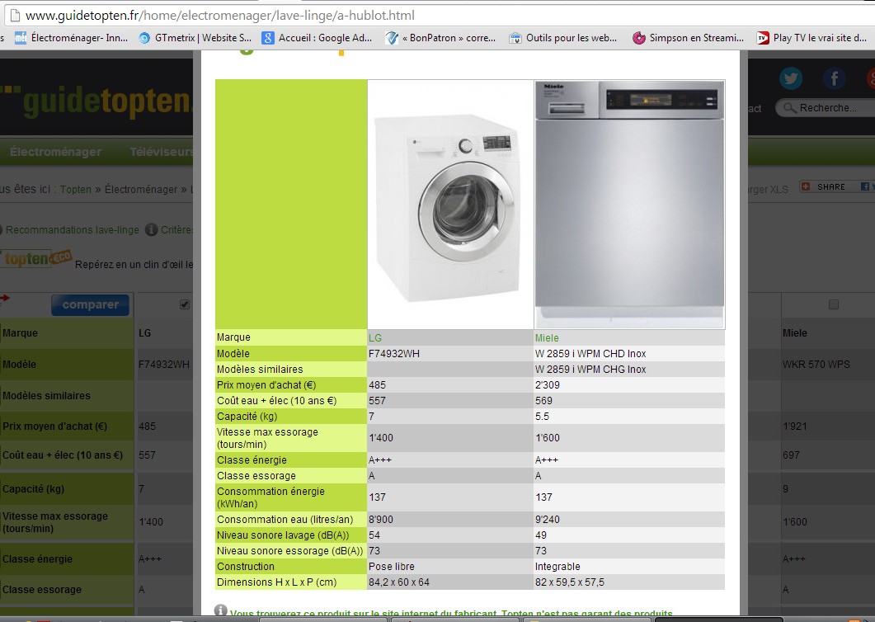Viewport: 875px width, 622px height.
Task: Click the 2'309 purchase price value
Action: [548, 384]
